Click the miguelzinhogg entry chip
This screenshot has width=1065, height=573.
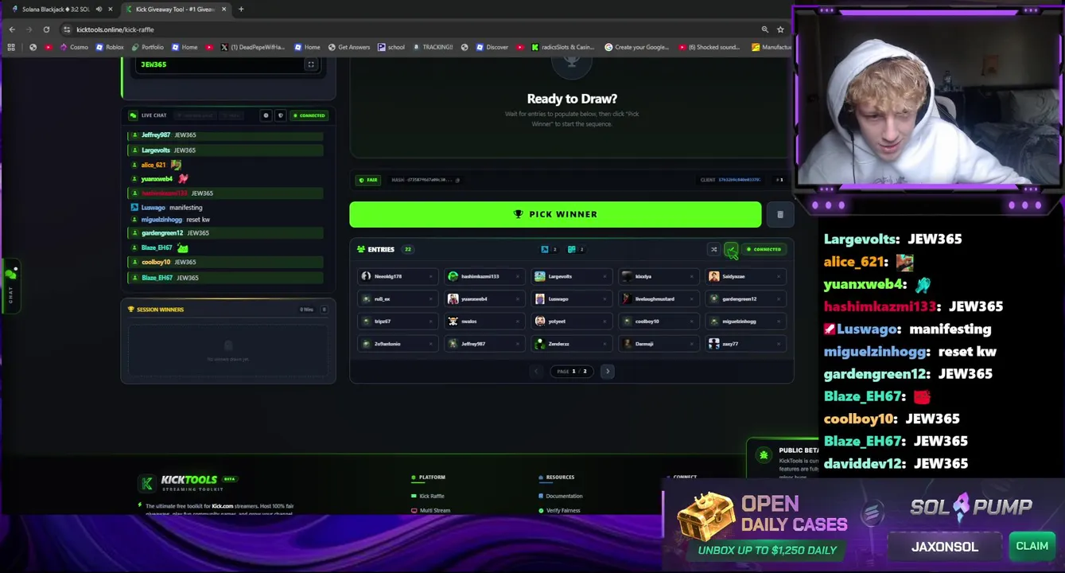point(746,322)
